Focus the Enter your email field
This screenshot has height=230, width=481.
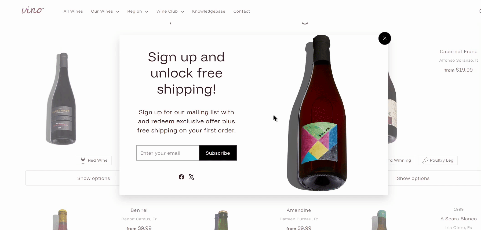point(168,153)
